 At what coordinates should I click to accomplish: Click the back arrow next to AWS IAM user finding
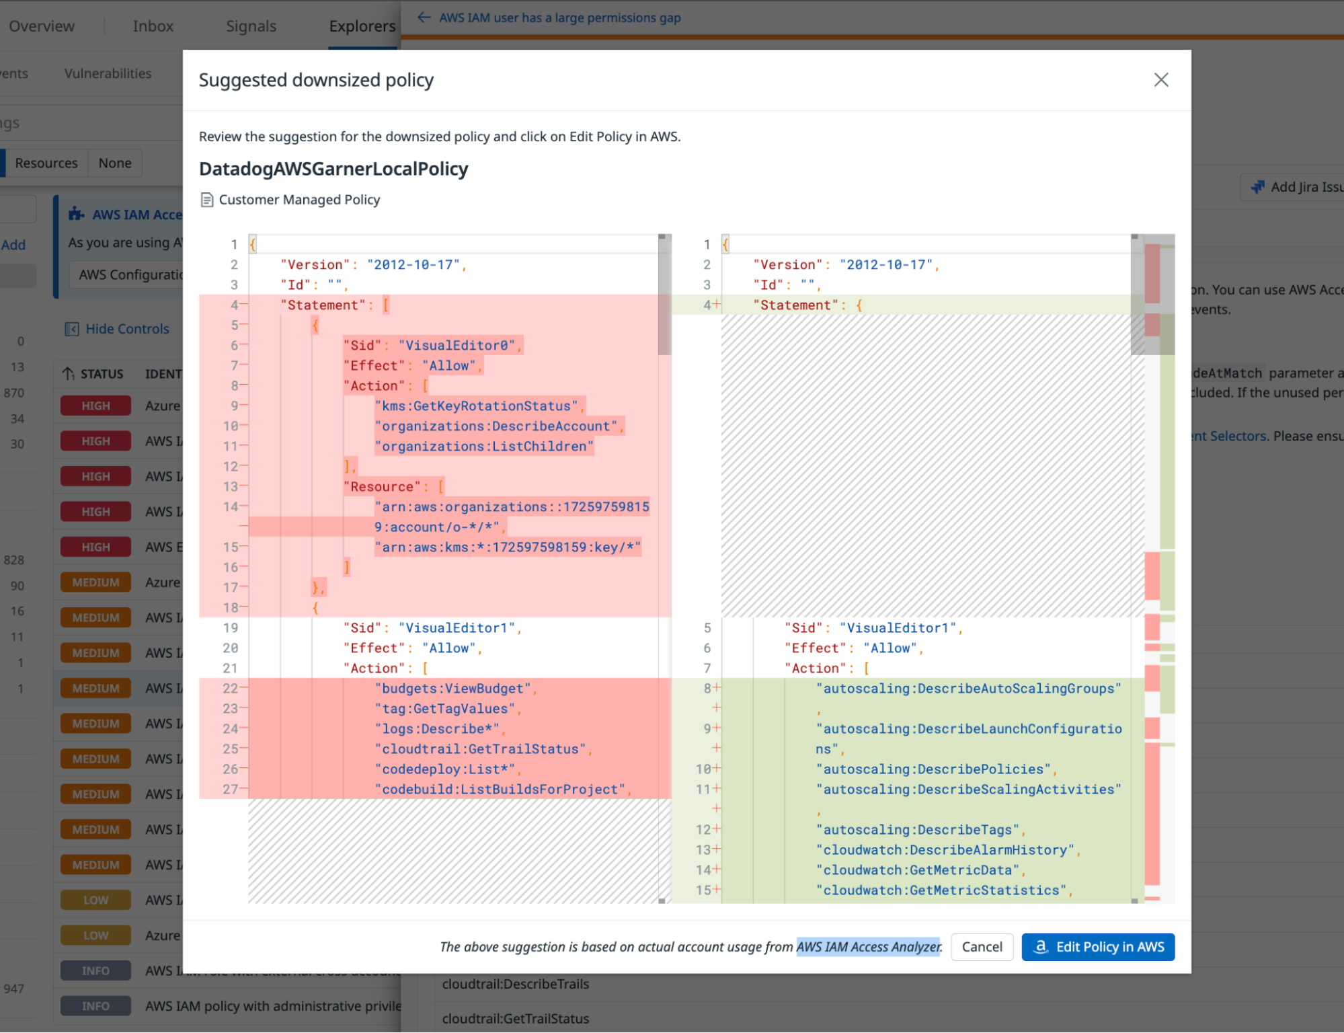424,17
